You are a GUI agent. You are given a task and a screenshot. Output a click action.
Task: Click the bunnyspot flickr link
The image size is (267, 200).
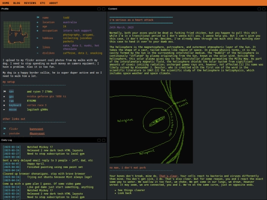tap(36, 129)
